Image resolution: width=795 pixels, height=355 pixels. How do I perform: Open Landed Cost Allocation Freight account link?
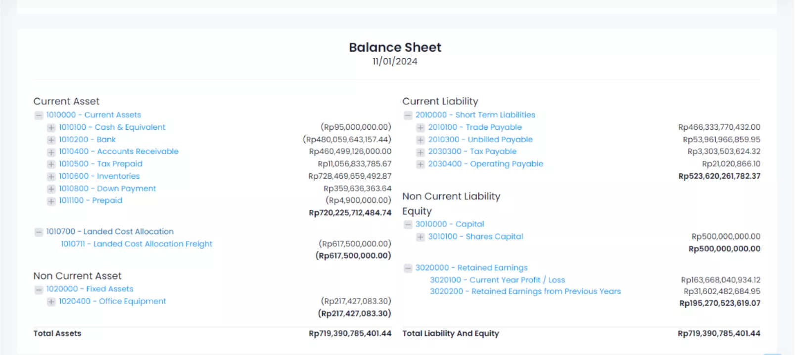click(136, 244)
